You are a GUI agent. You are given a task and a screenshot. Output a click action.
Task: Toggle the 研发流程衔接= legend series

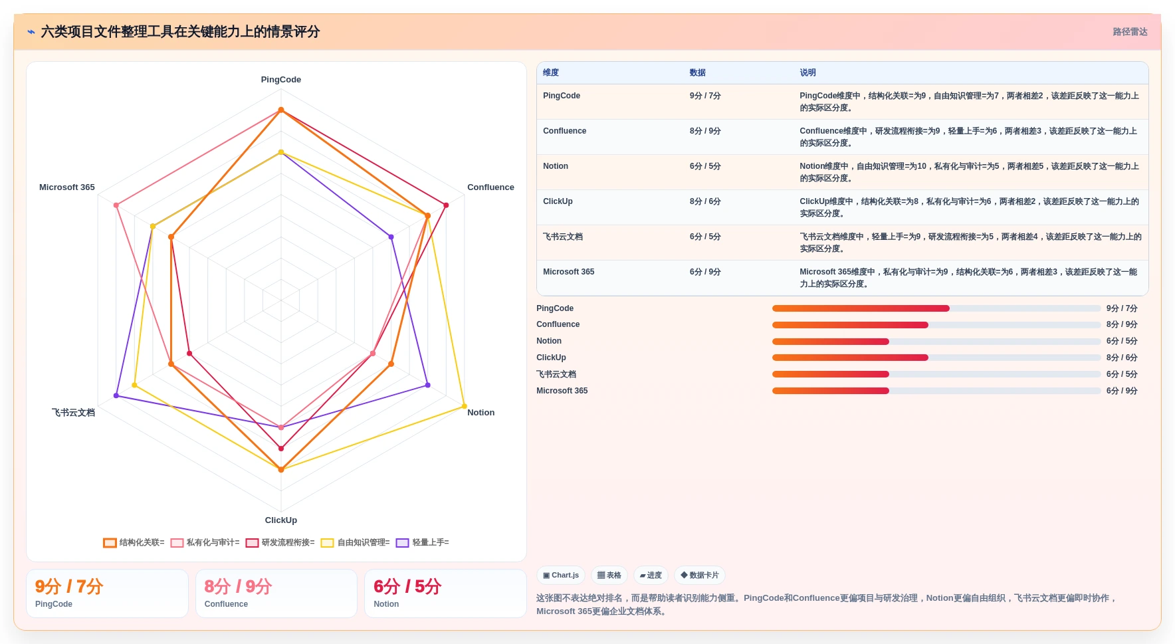point(280,542)
